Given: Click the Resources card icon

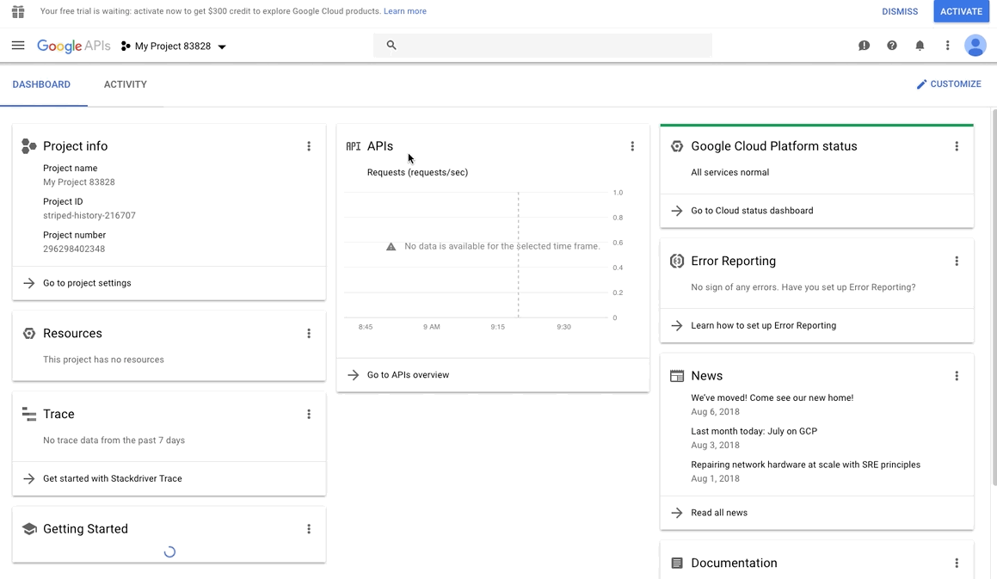Looking at the screenshot, I should tap(29, 334).
